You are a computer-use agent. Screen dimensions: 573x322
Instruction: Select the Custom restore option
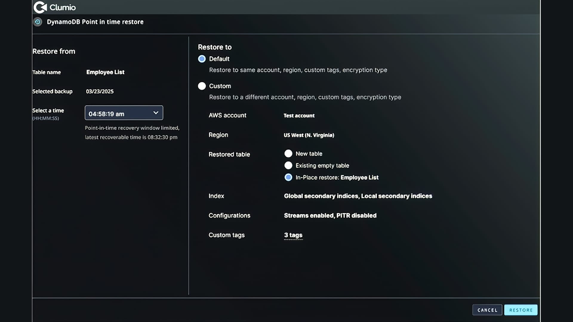[202, 86]
